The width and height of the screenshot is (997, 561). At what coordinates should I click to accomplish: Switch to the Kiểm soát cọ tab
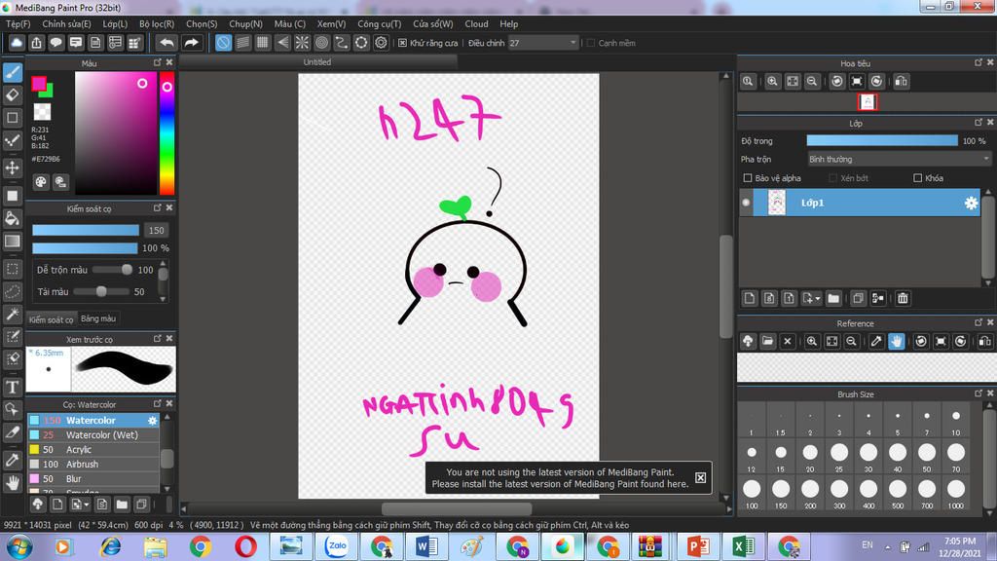[52, 319]
